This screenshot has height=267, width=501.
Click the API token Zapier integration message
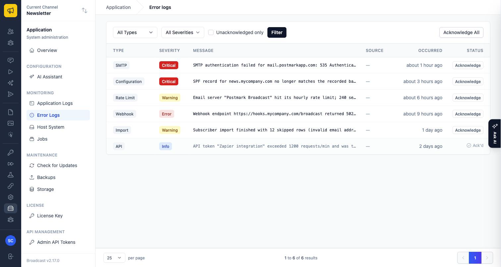[275, 146]
